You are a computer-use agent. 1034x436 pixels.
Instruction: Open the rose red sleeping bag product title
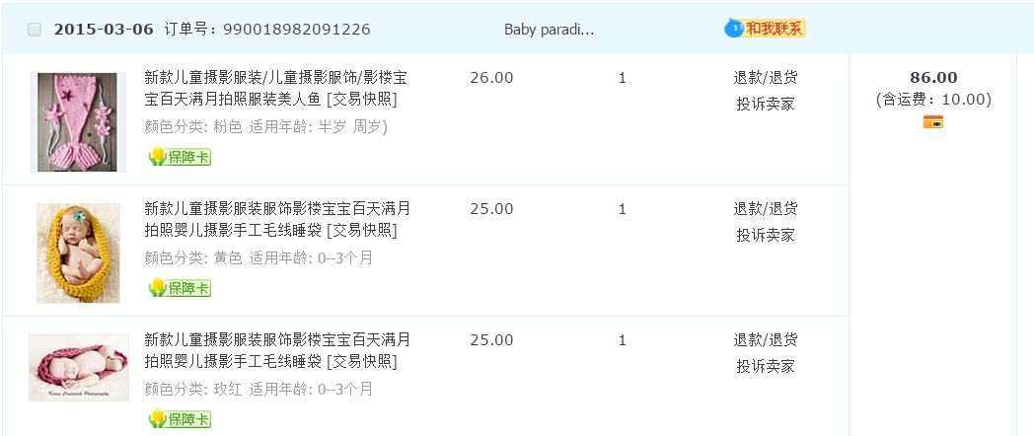click(x=275, y=350)
